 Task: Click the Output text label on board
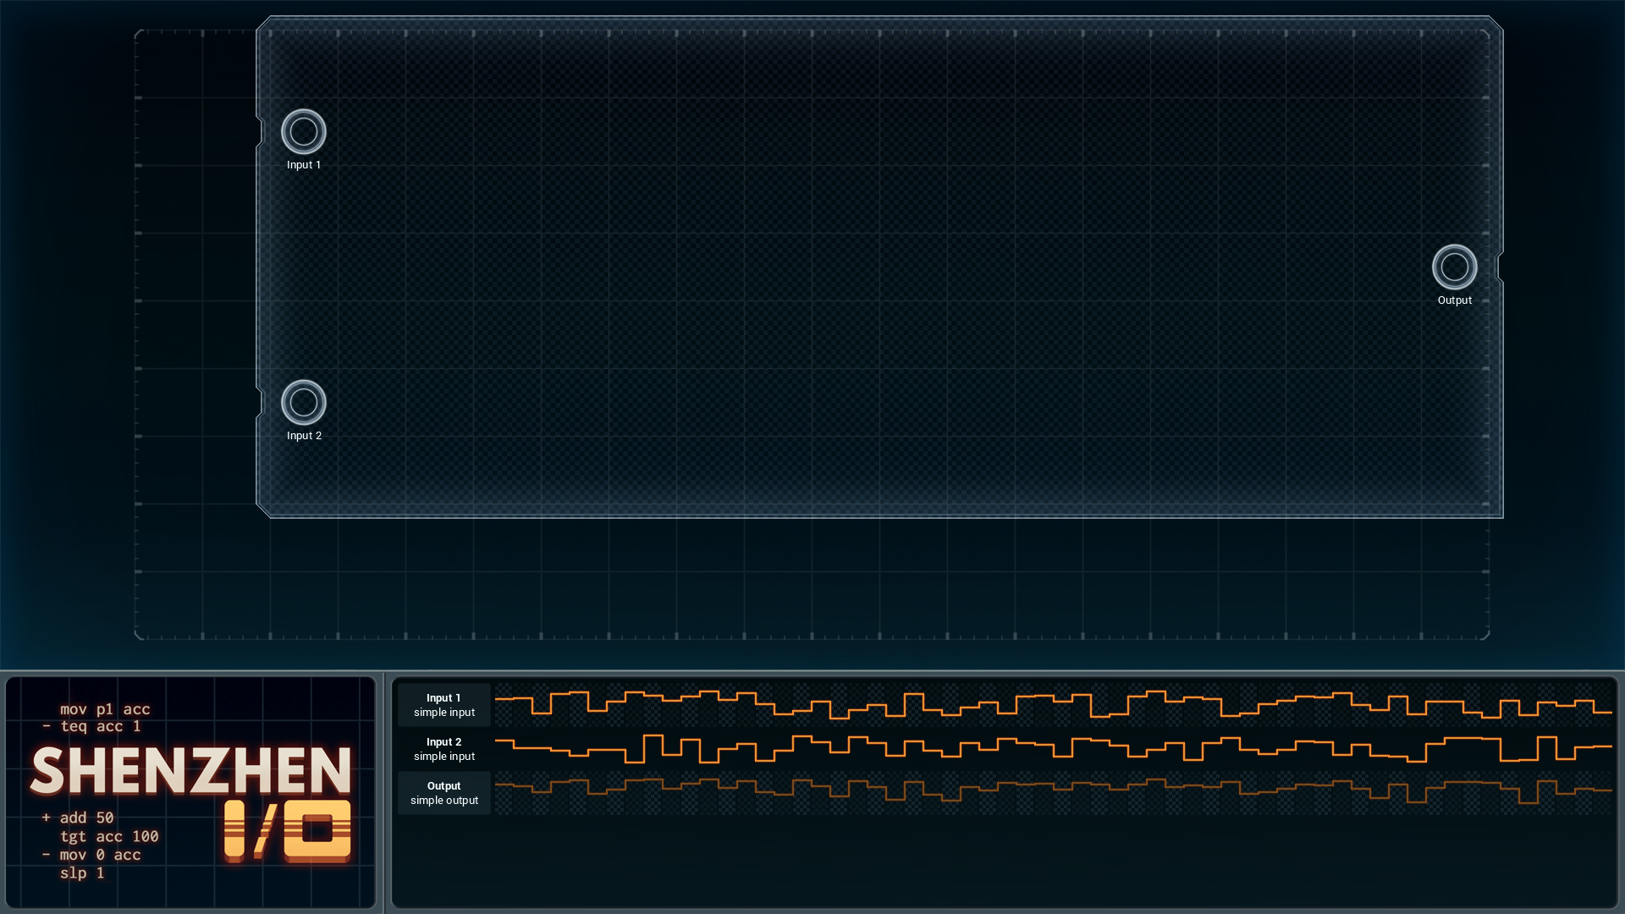tap(1455, 300)
